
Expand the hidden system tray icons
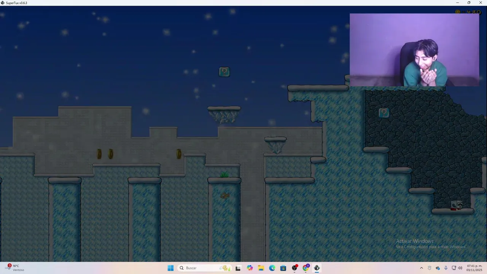click(x=421, y=268)
